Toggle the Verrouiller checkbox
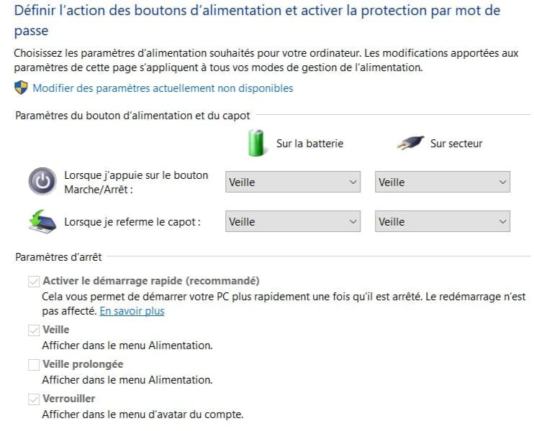This screenshot has width=534, height=431. pos(34,399)
